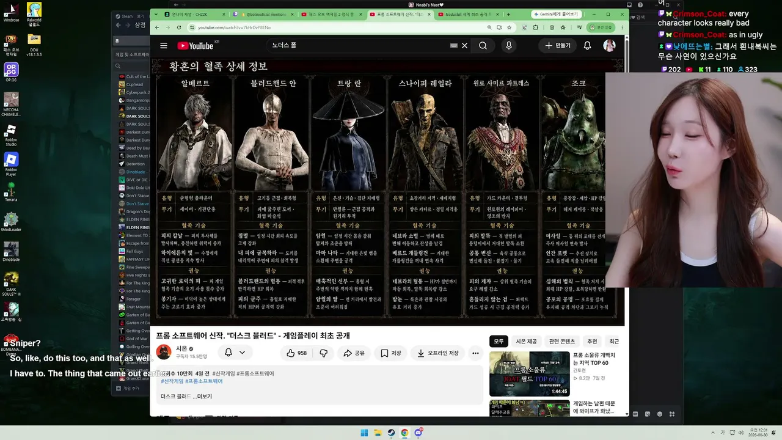This screenshot has height=440, width=782.
Task: Select the 추천 filter chip
Action: (x=592, y=342)
